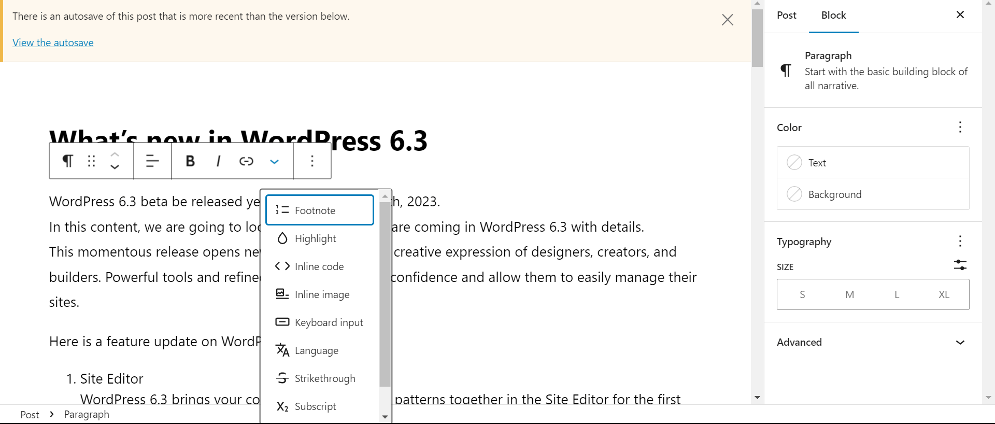Click the Language translate icon

282,350
